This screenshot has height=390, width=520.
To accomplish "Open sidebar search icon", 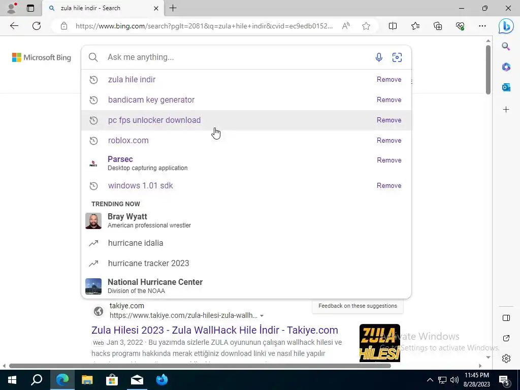I will point(506,46).
